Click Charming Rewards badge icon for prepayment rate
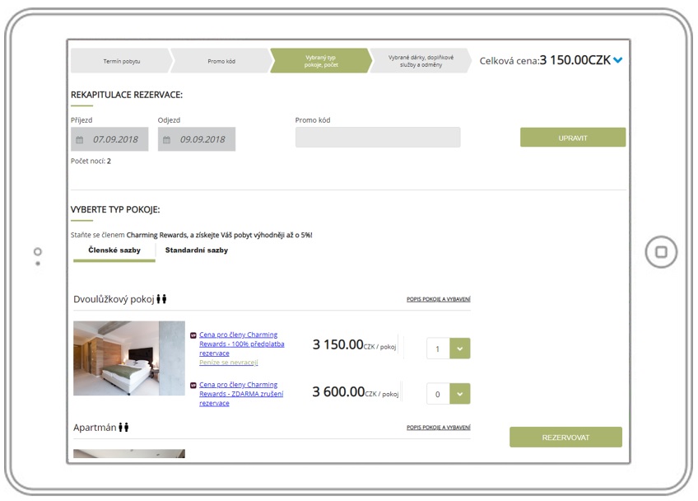Screen dimensions: 698x501 coord(193,335)
